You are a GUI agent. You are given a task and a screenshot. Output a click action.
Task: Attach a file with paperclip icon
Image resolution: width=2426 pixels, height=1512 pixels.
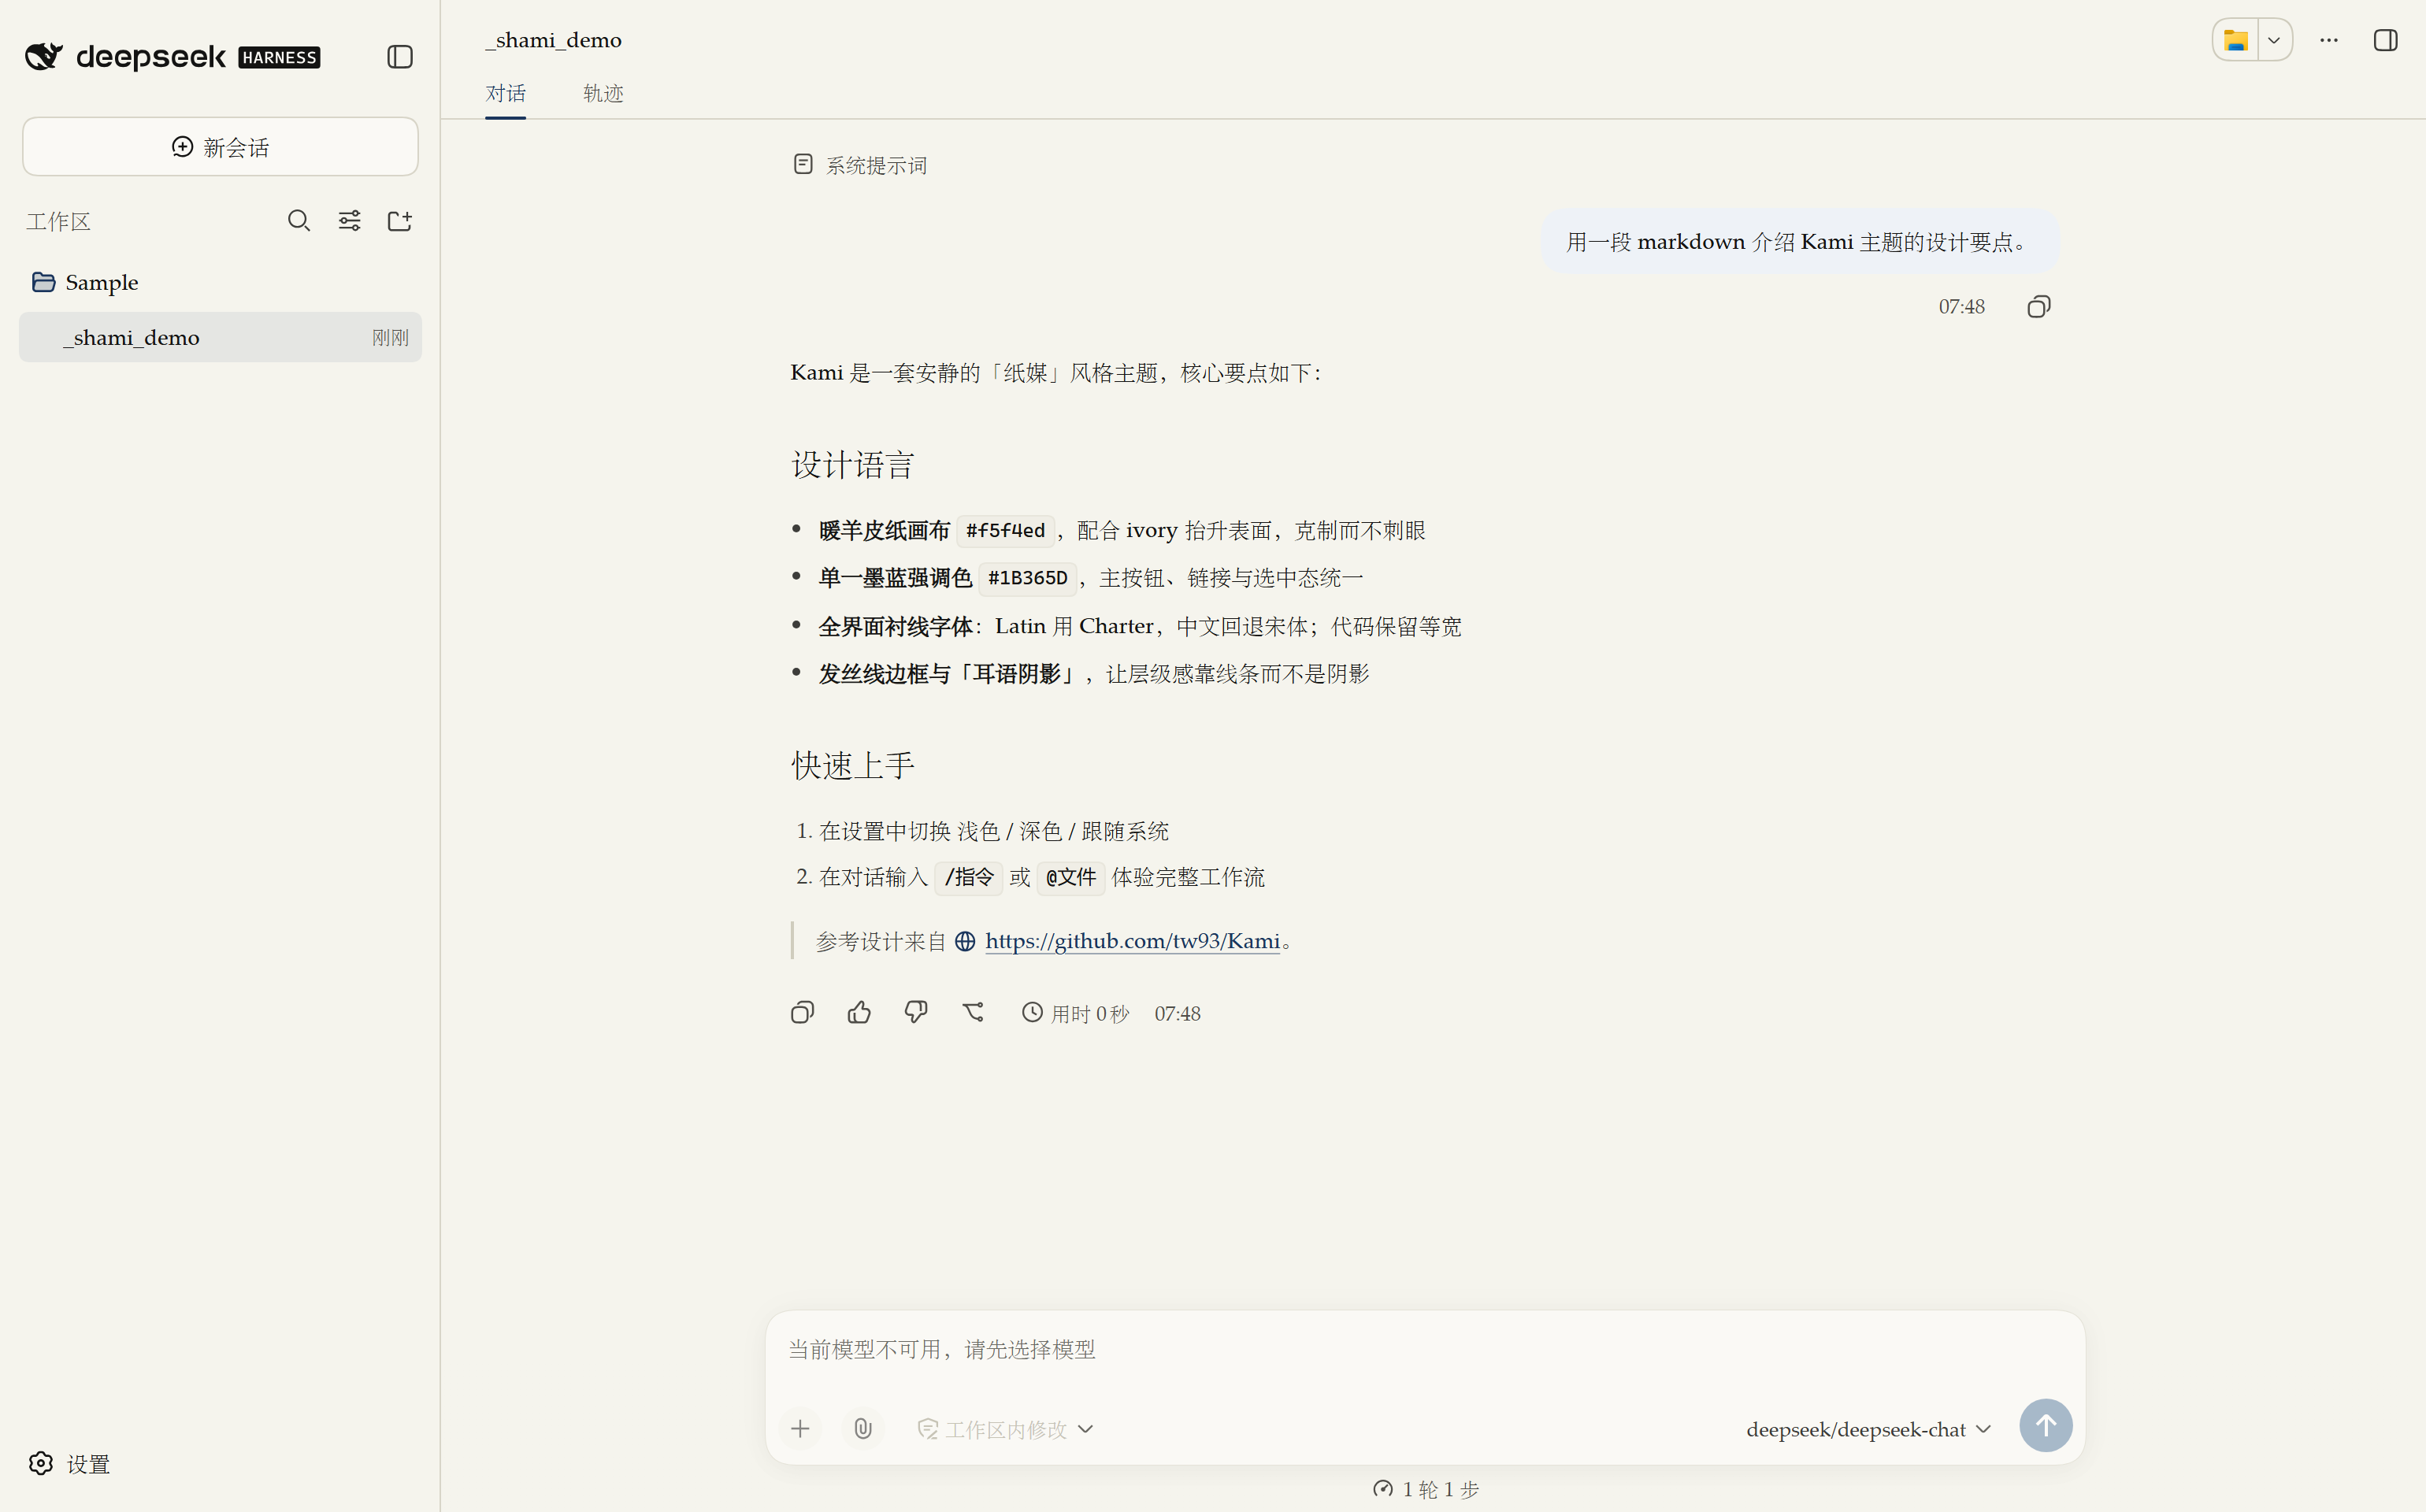pos(863,1429)
